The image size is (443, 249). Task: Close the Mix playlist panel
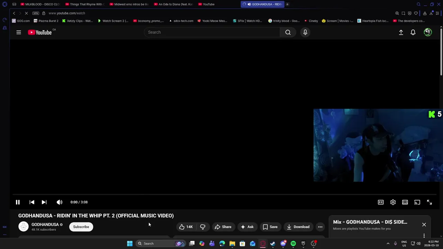[x=424, y=225]
